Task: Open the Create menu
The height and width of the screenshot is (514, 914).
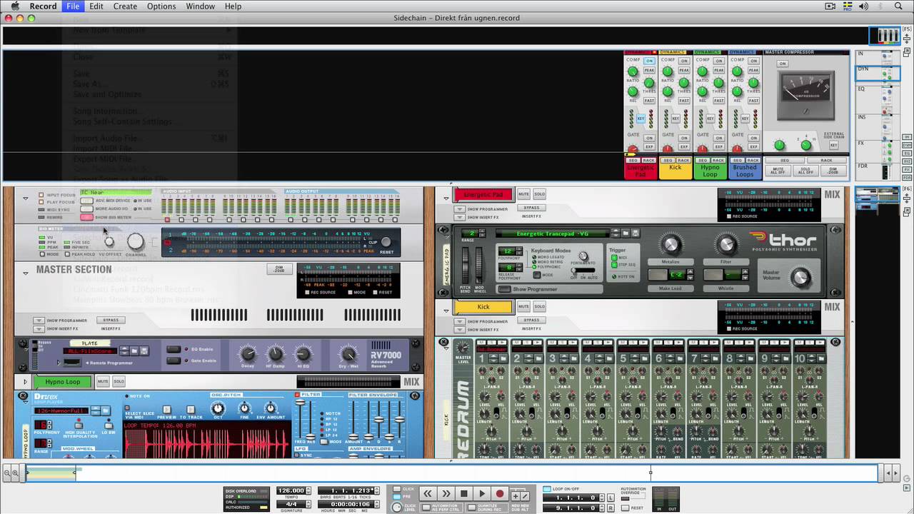Action: pyautogui.click(x=125, y=6)
